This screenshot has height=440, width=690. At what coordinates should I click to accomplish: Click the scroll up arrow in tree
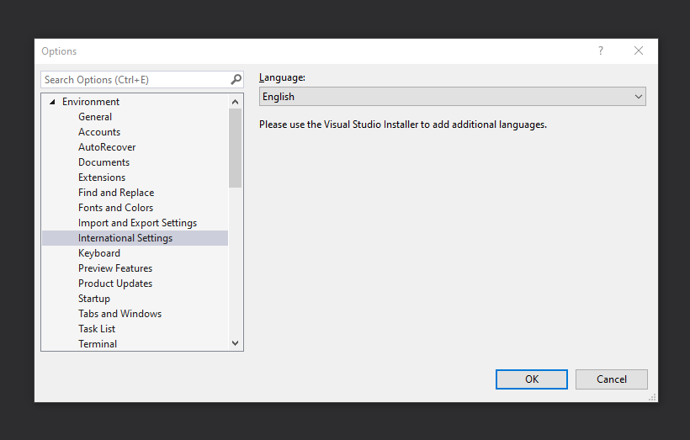pyautogui.click(x=235, y=102)
